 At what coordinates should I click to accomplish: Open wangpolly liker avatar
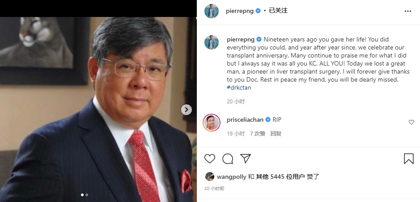[210, 177]
